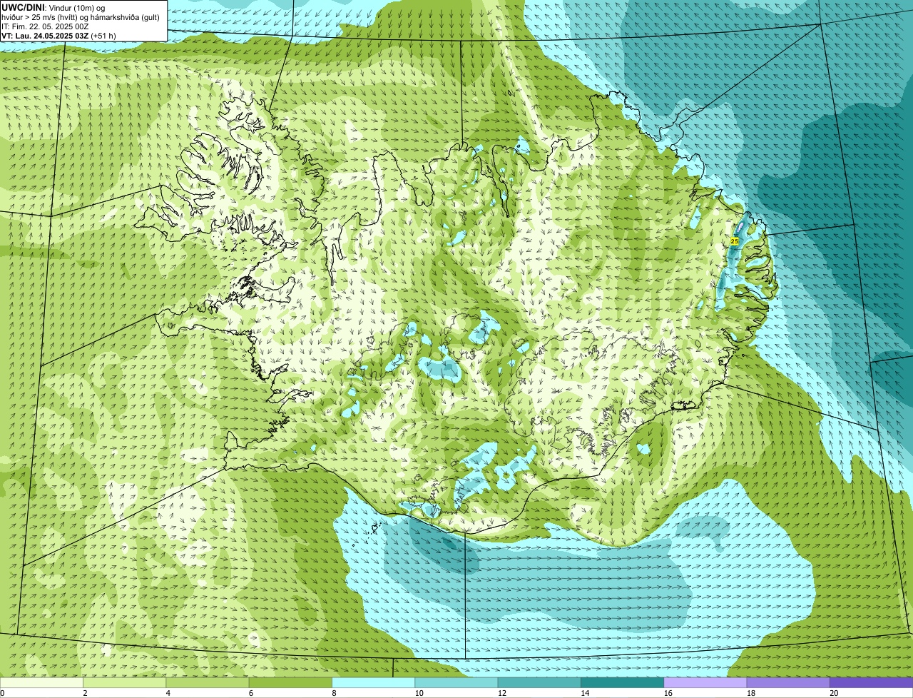Select the light cyan 8–10 m/s swatch
The image size is (913, 698).
pyautogui.click(x=374, y=682)
